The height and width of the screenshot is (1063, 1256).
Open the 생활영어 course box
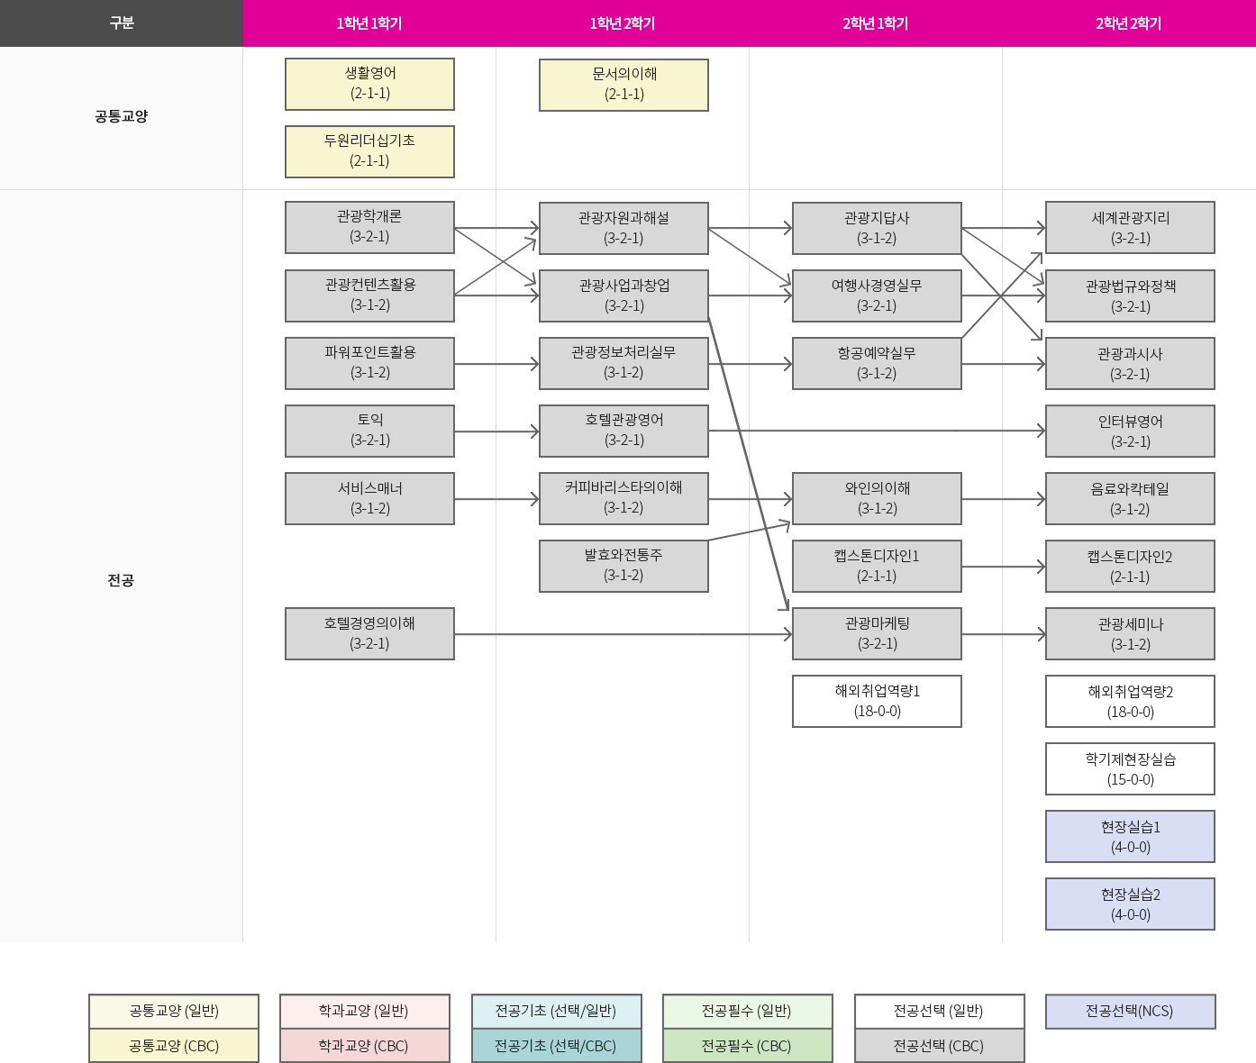369,84
